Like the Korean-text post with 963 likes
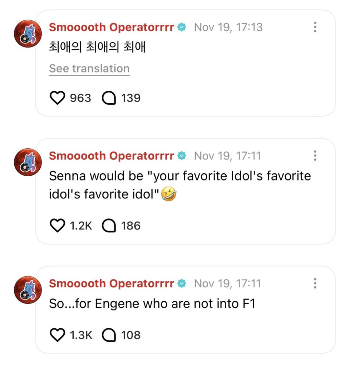The image size is (350, 366). pos(57,98)
